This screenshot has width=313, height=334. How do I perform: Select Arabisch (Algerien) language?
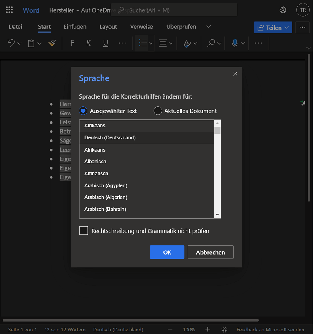click(x=147, y=197)
